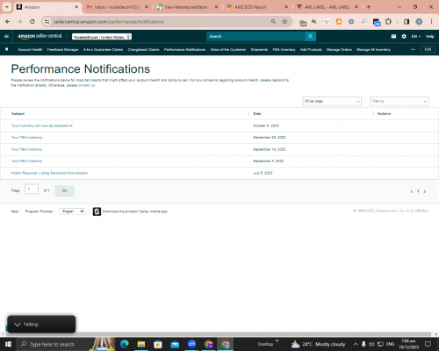The image size is (439, 351).
Task: Open FBA Inventory in the navigation bar
Action: click(284, 49)
